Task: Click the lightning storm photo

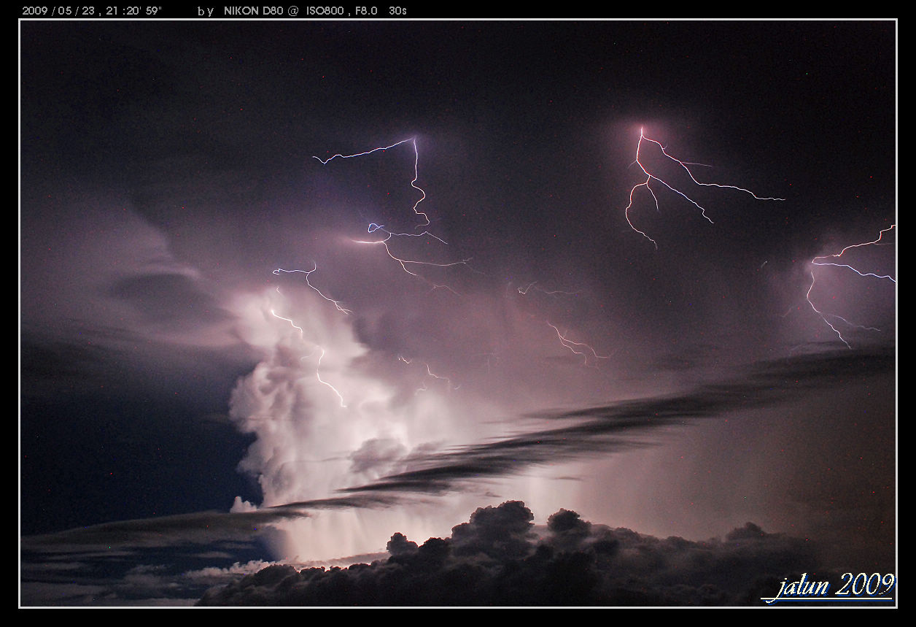Action: [x=458, y=313]
